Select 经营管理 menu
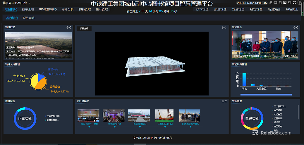 256,9
